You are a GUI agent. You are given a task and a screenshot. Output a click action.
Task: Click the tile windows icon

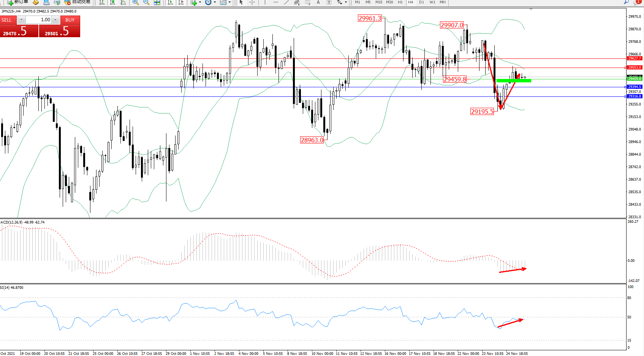157,2
